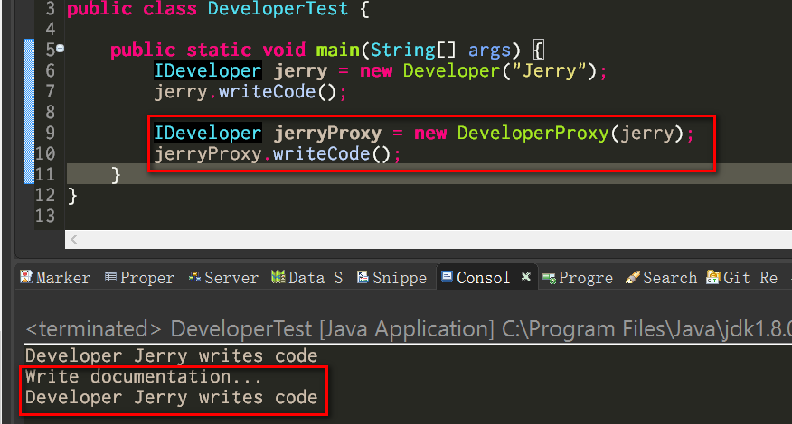Click the Console monitor icon
Image resolution: width=792 pixels, height=424 pixels.
(x=447, y=277)
